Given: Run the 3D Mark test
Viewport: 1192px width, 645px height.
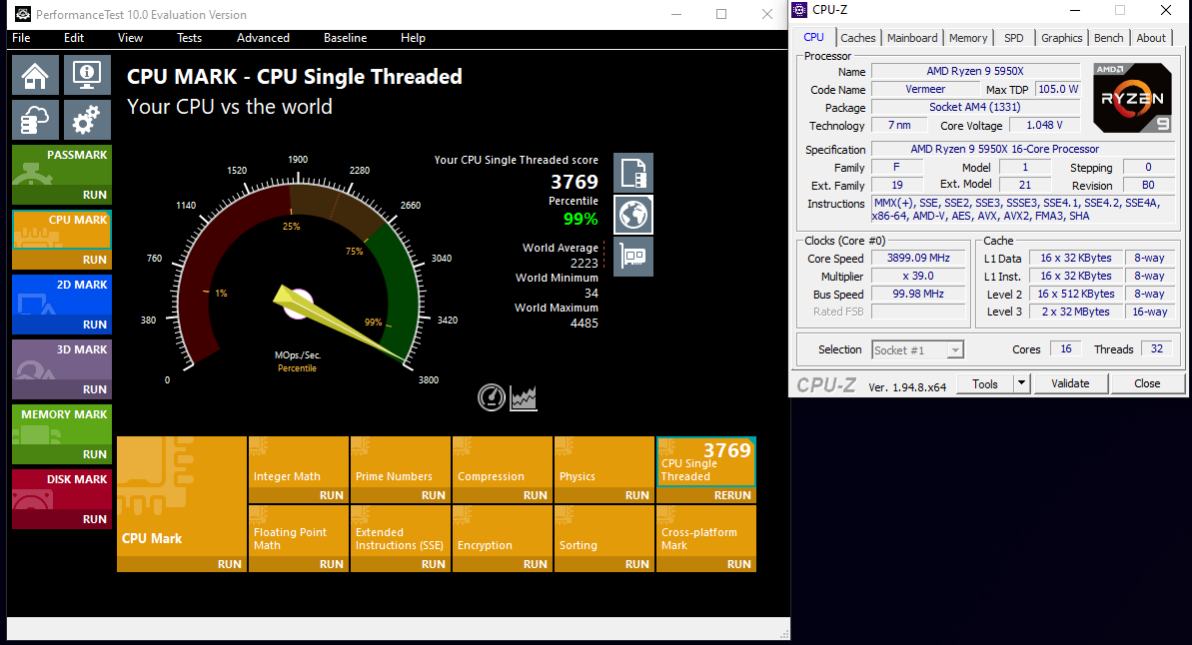Looking at the screenshot, I should pyautogui.click(x=62, y=389).
